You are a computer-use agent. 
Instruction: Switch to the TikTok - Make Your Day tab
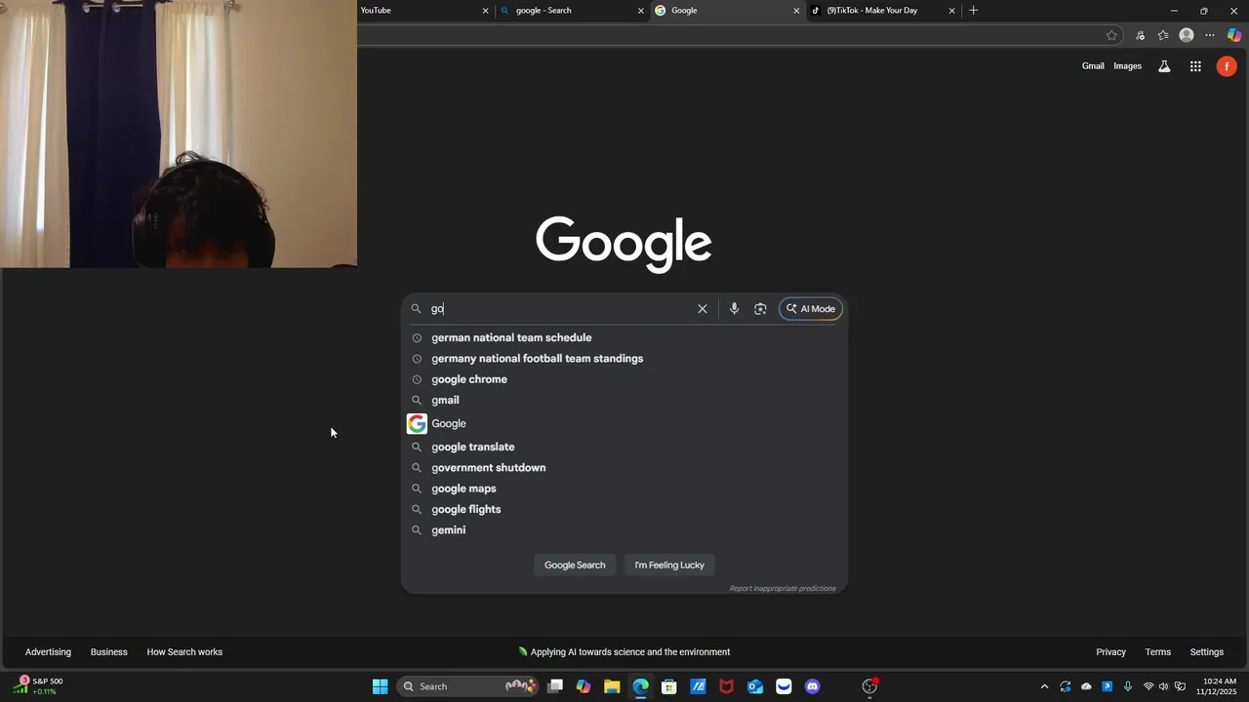[x=883, y=11]
